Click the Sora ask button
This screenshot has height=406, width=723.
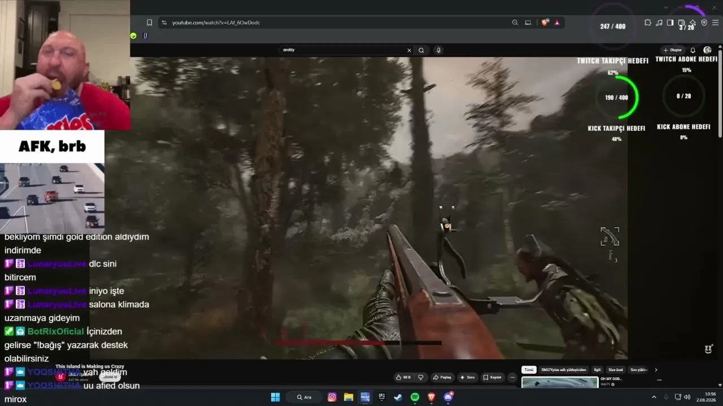(467, 377)
